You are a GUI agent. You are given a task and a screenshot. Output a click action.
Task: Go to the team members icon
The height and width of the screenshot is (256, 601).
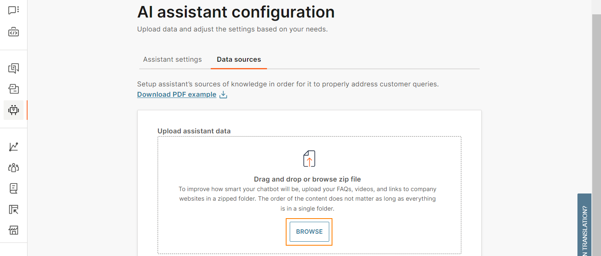tap(14, 168)
